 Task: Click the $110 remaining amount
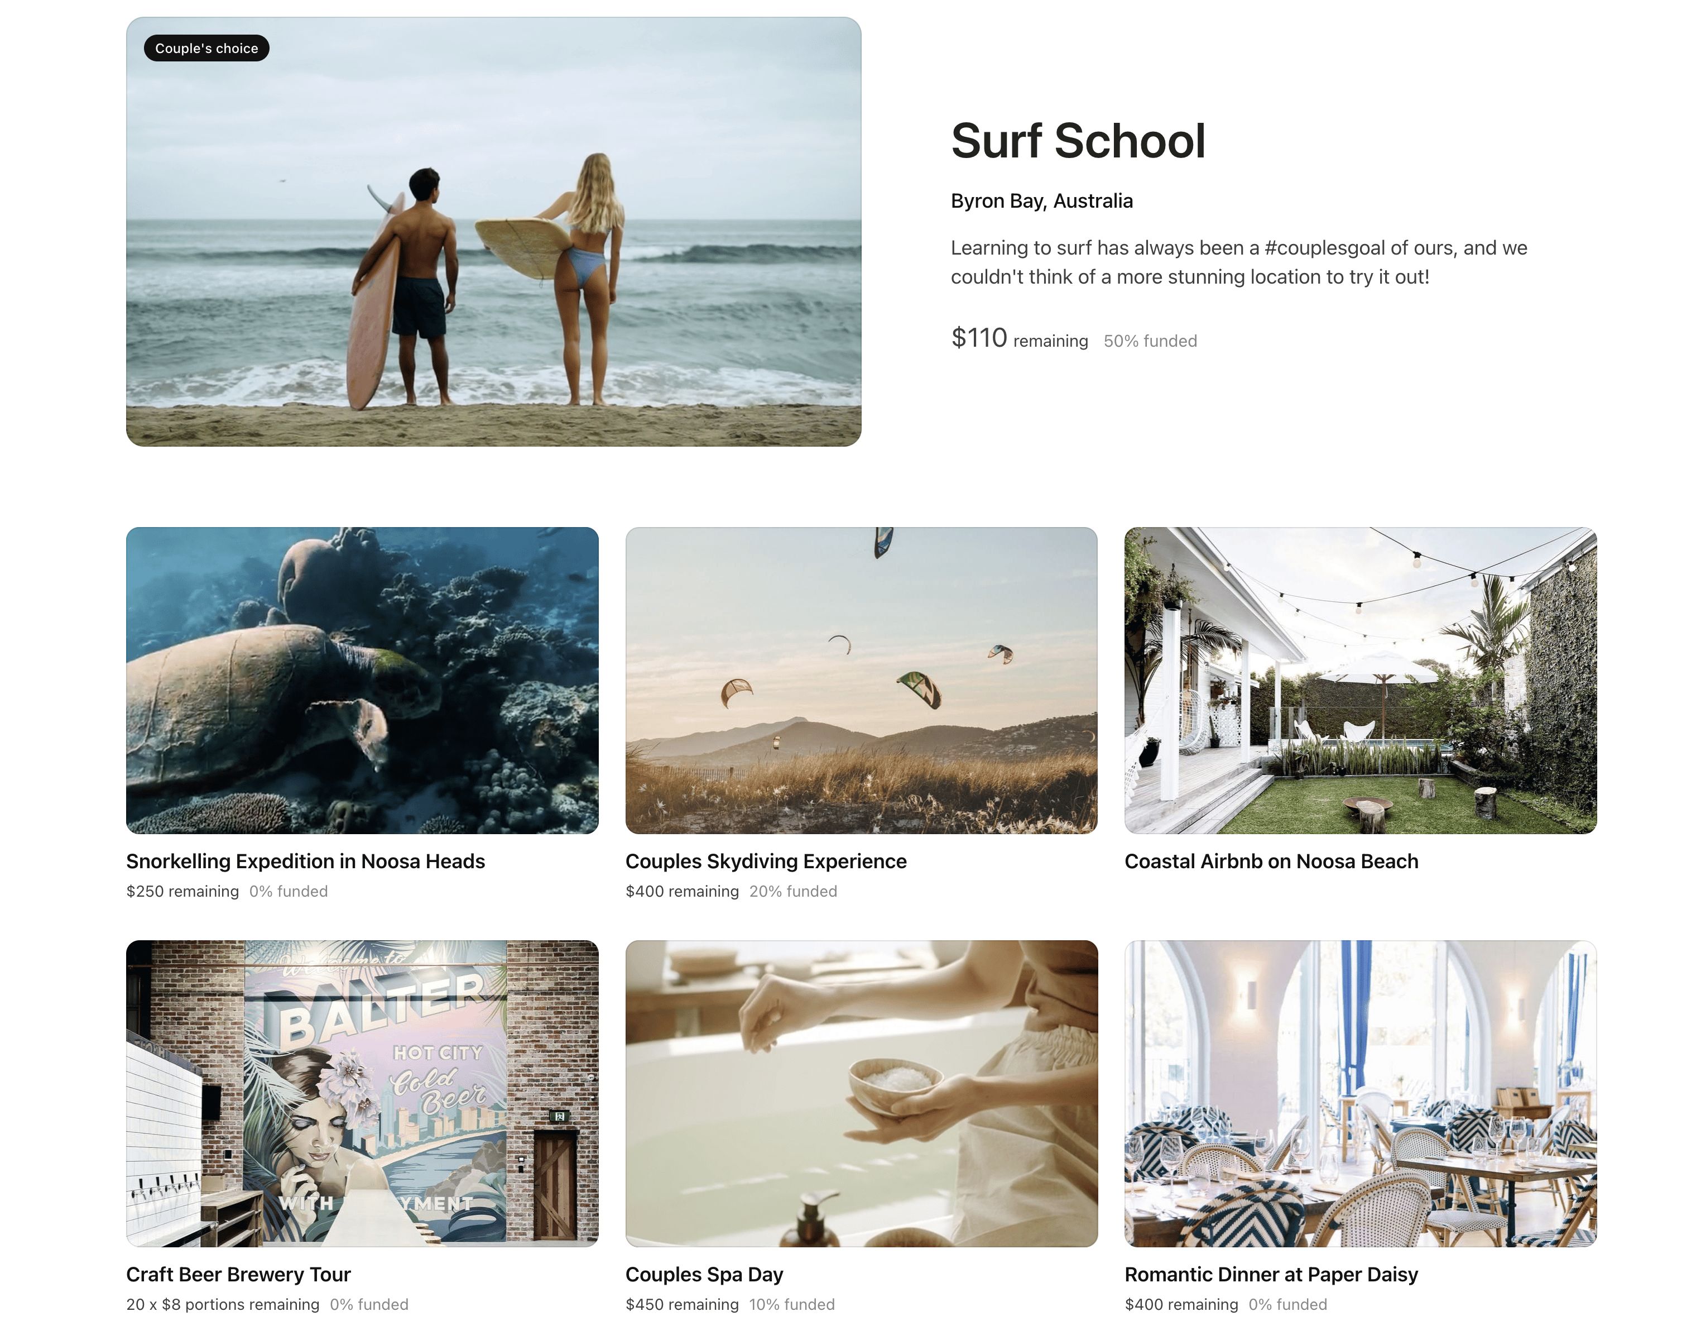1018,338
